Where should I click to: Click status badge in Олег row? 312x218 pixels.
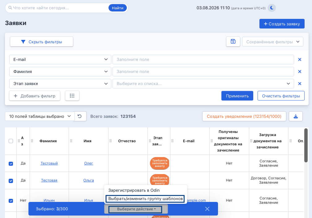[160, 163]
